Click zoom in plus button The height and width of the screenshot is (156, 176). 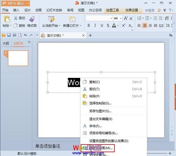tap(170, 153)
